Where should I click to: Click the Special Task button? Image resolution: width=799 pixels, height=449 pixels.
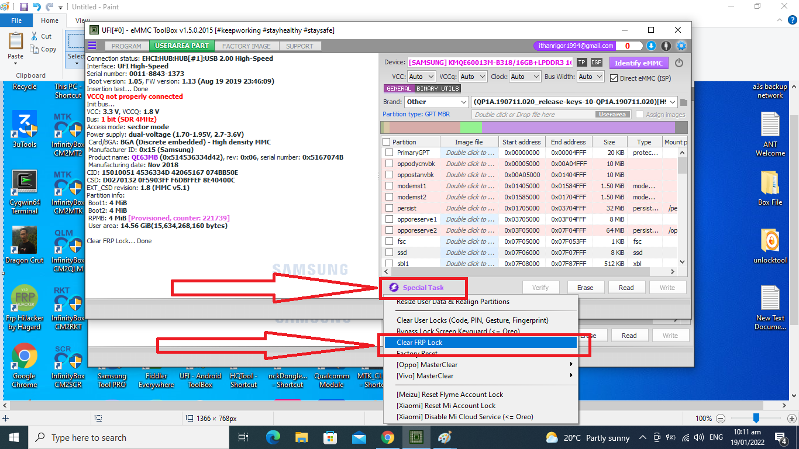416,288
